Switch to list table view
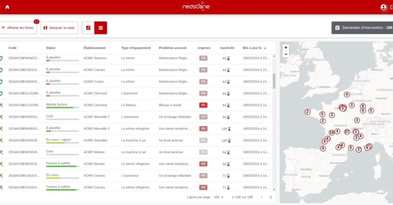 101,28
